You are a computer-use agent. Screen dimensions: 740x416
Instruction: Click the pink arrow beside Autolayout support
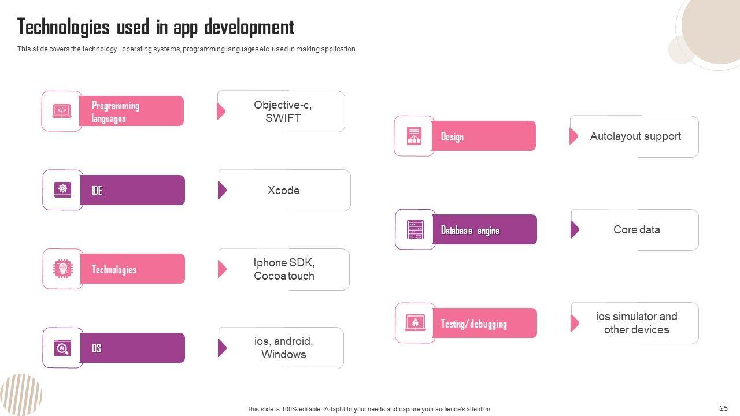[x=574, y=136]
